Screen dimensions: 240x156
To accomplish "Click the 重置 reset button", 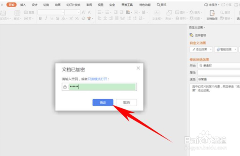I will click(x=29, y=12).
